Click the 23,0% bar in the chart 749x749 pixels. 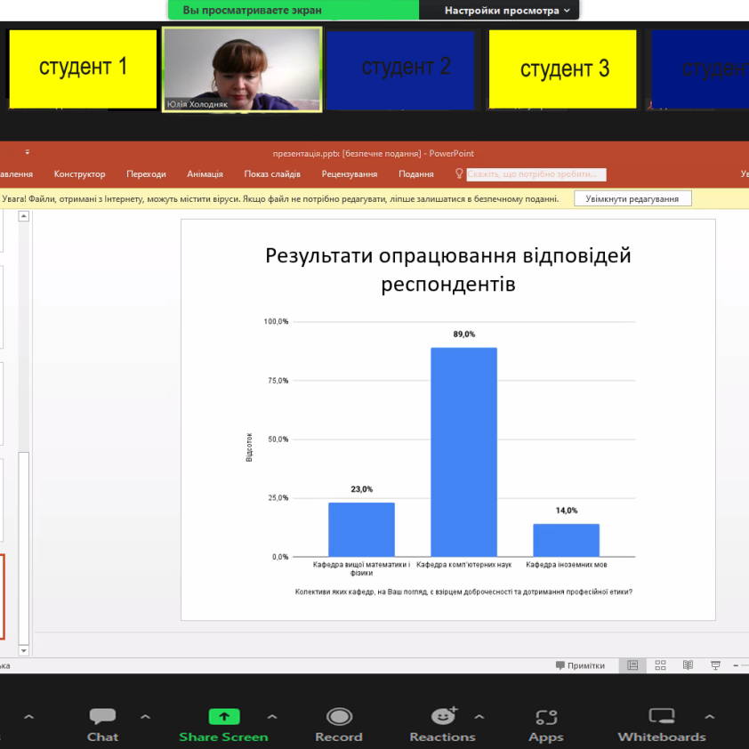pos(362,529)
